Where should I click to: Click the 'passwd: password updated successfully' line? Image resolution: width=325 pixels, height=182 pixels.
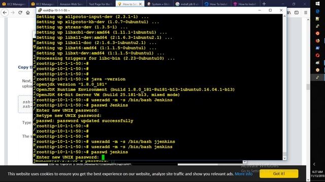click(85, 121)
